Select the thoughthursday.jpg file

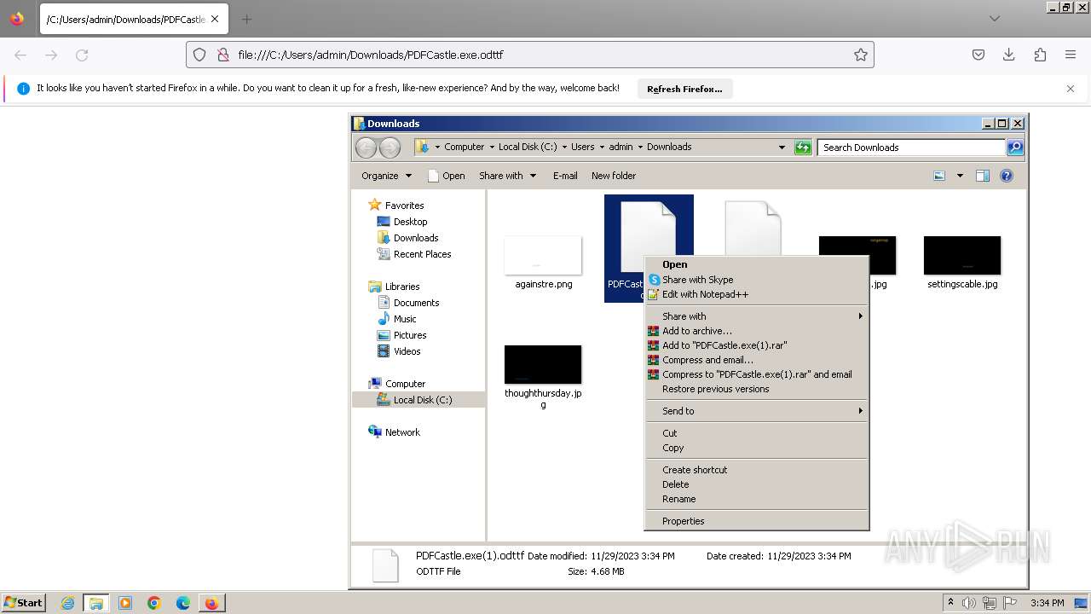click(x=543, y=376)
